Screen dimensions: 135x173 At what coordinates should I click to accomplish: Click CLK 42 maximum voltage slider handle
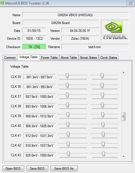[103, 144]
